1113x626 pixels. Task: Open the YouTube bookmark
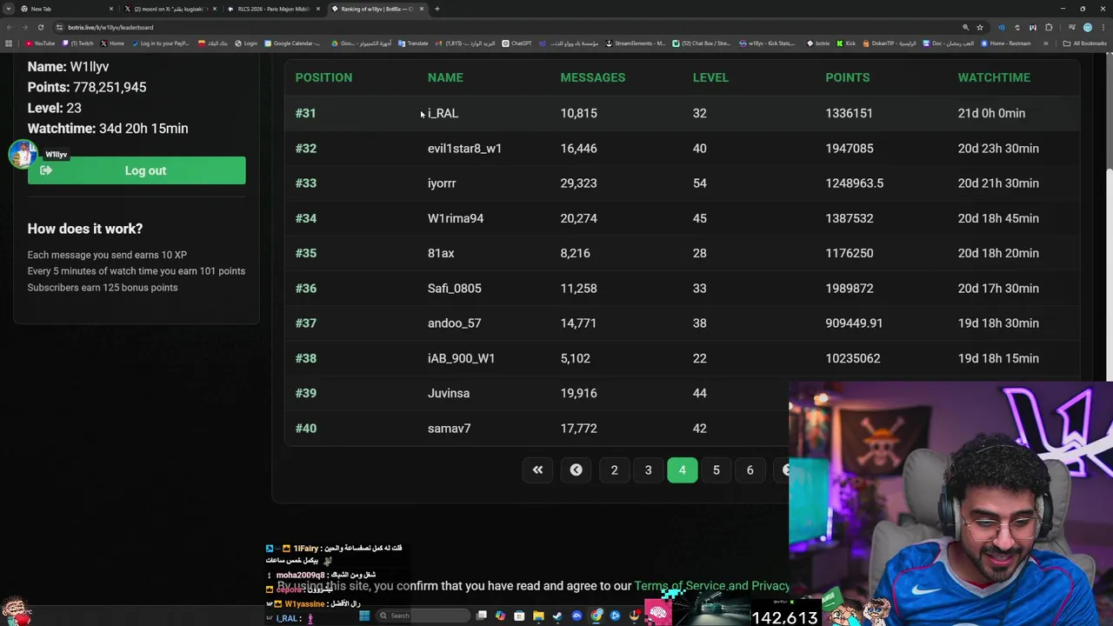click(40, 43)
